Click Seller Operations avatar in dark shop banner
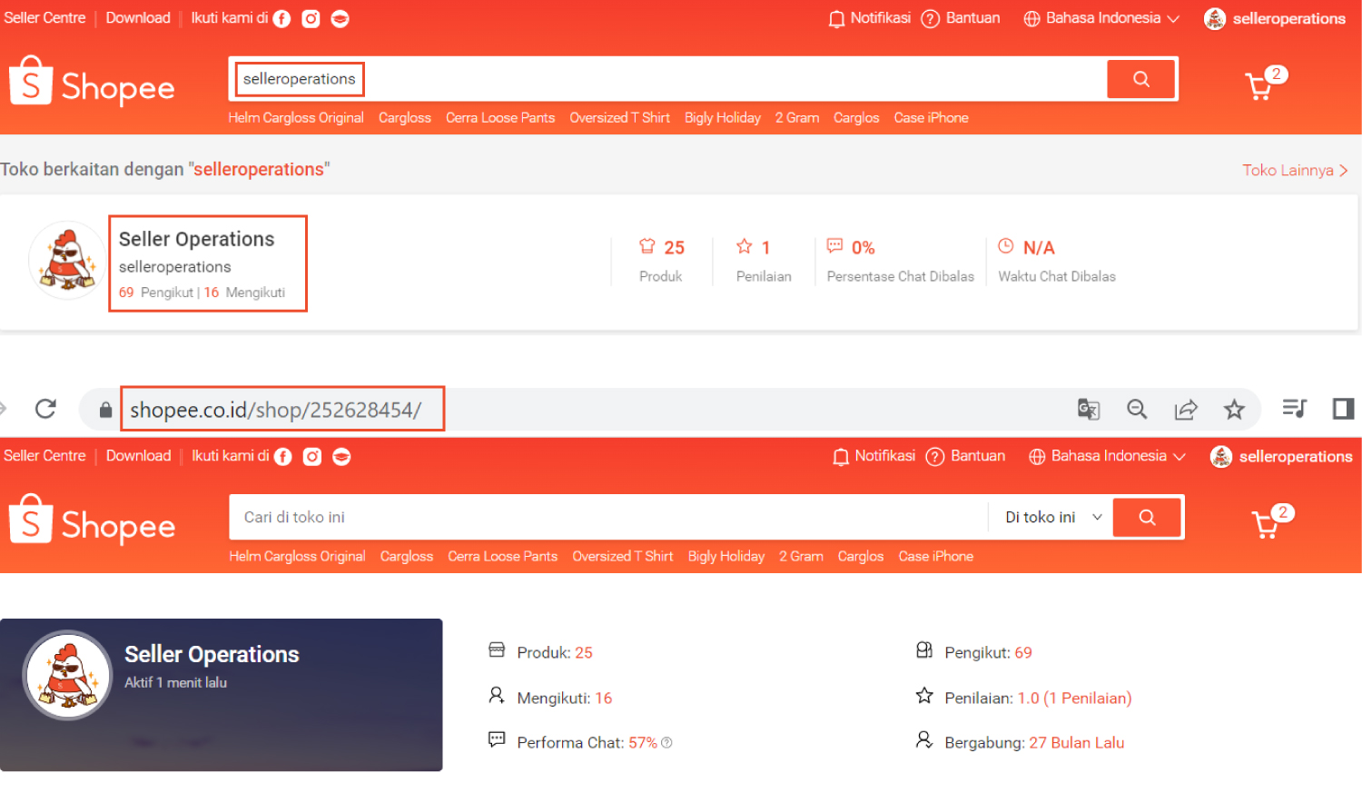Image resolution: width=1362 pixels, height=793 pixels. click(x=67, y=675)
